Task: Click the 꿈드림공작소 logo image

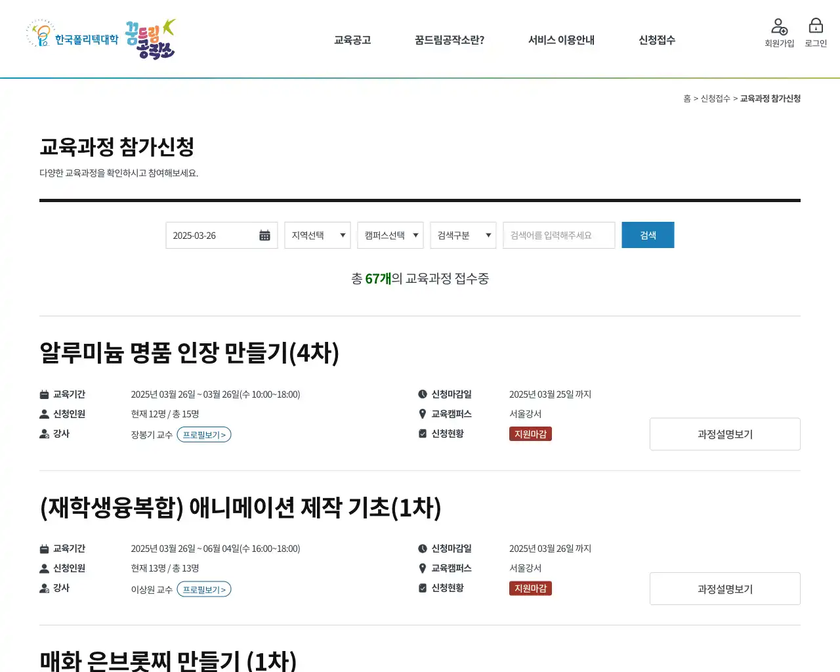Action: pos(150,39)
